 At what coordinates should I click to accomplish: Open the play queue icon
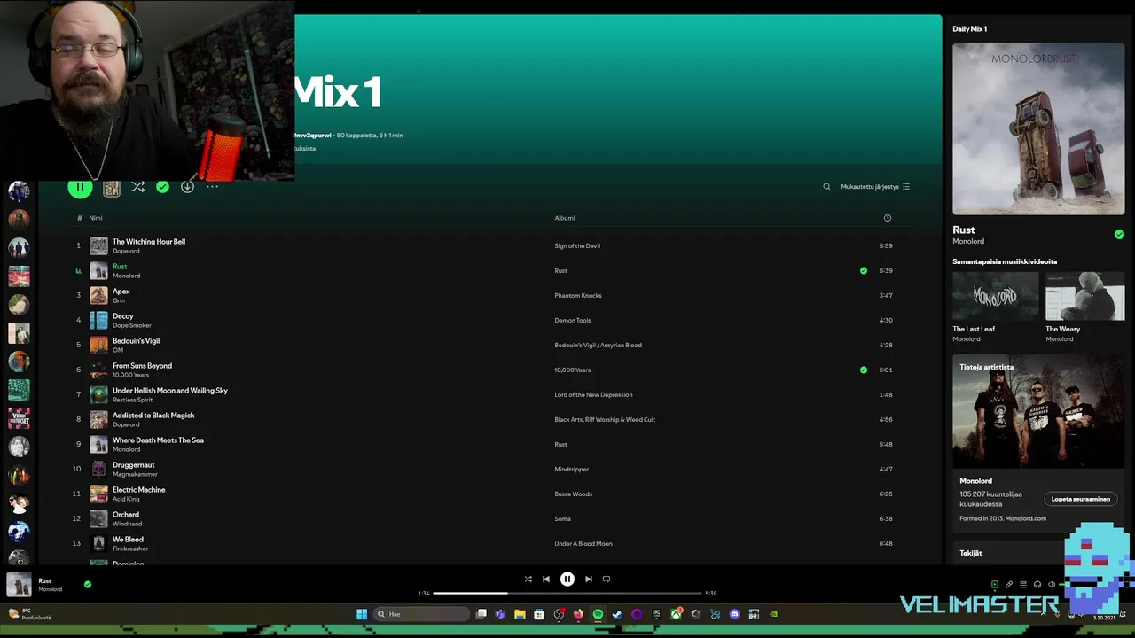pos(1023,584)
